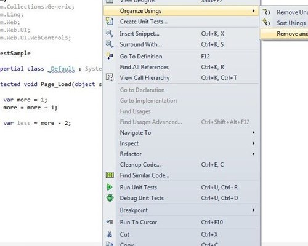Image resolution: width=308 pixels, height=246 pixels.
Task: Open the Inspect menu entry
Action: [x=181, y=143]
